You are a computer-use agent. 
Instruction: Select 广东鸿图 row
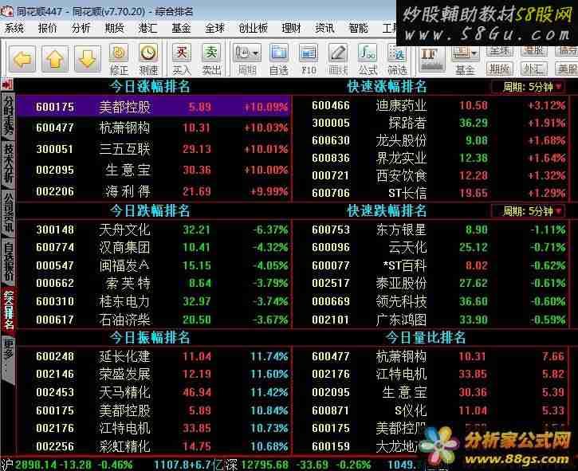[x=431, y=320]
